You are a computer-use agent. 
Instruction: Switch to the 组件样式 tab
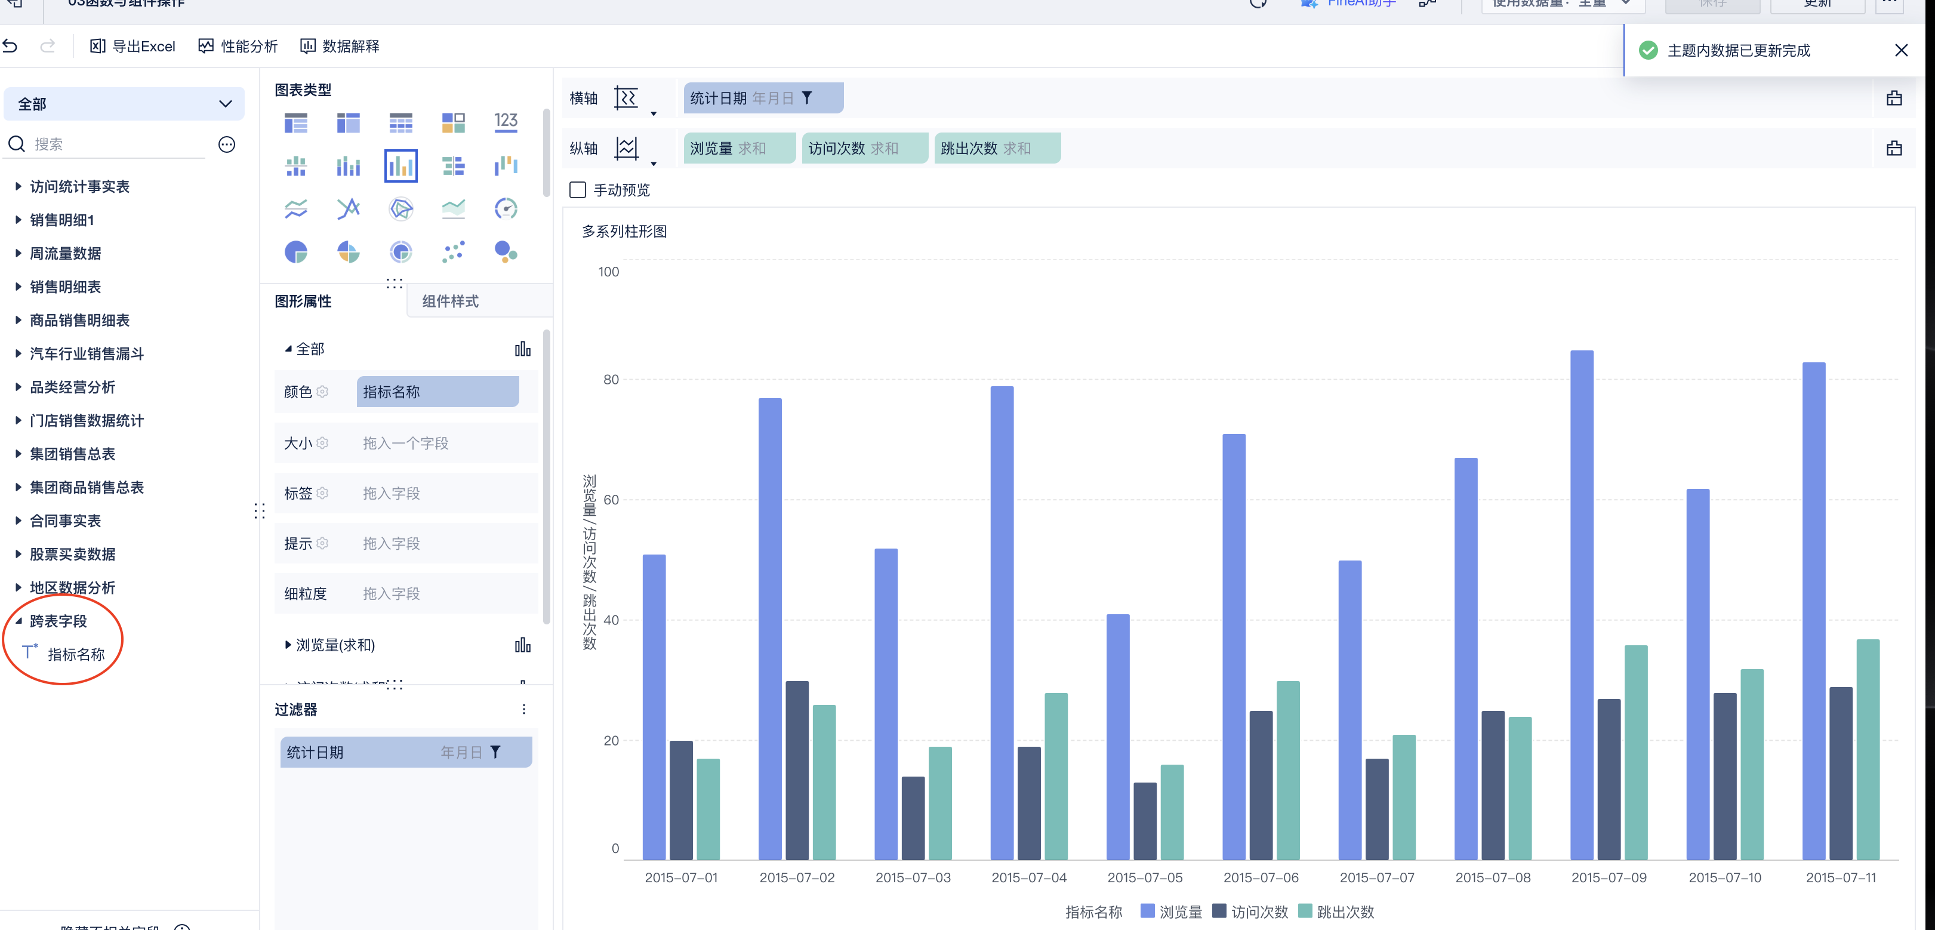pos(450,301)
